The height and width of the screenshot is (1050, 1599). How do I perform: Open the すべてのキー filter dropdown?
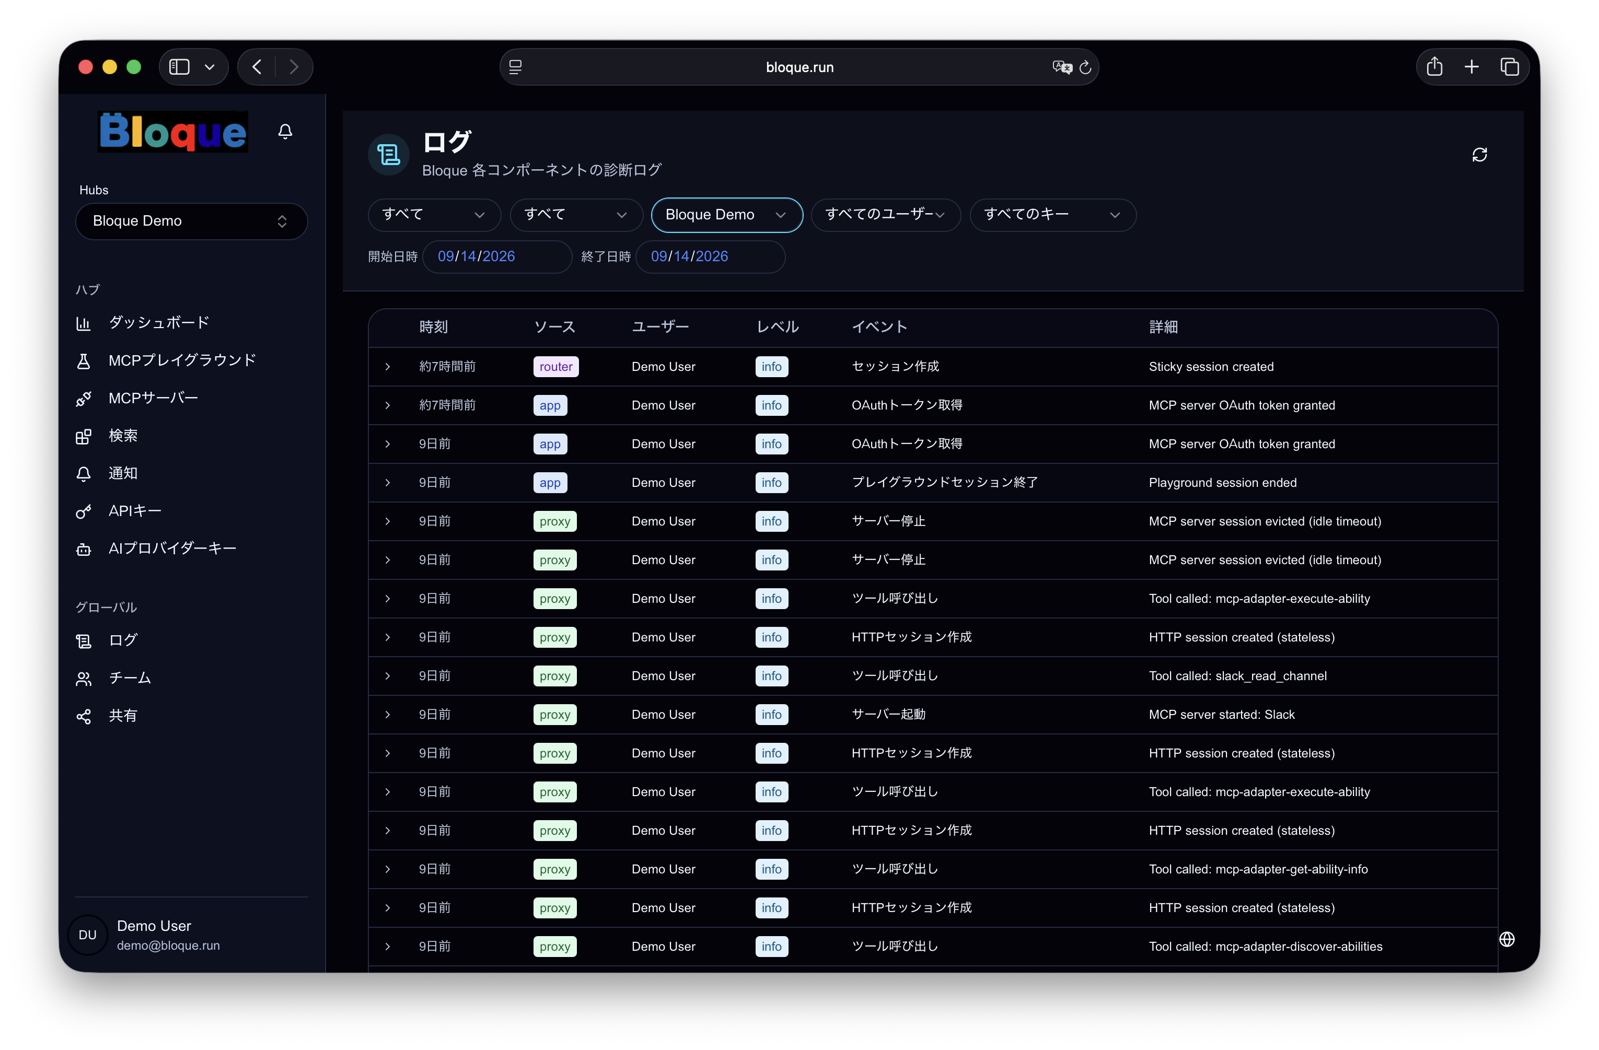(x=1053, y=215)
